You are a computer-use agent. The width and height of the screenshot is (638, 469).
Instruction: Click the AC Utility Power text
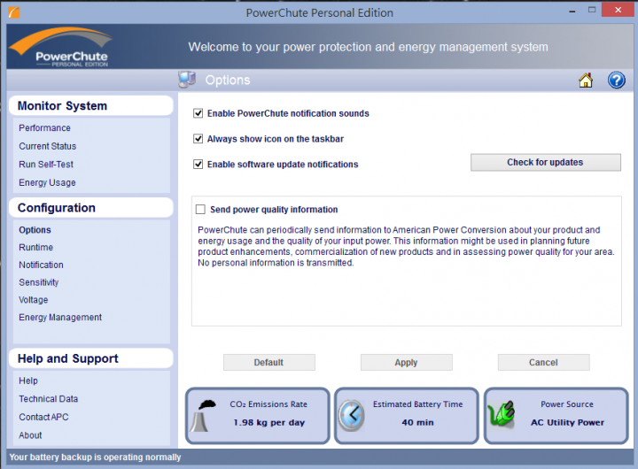568,423
